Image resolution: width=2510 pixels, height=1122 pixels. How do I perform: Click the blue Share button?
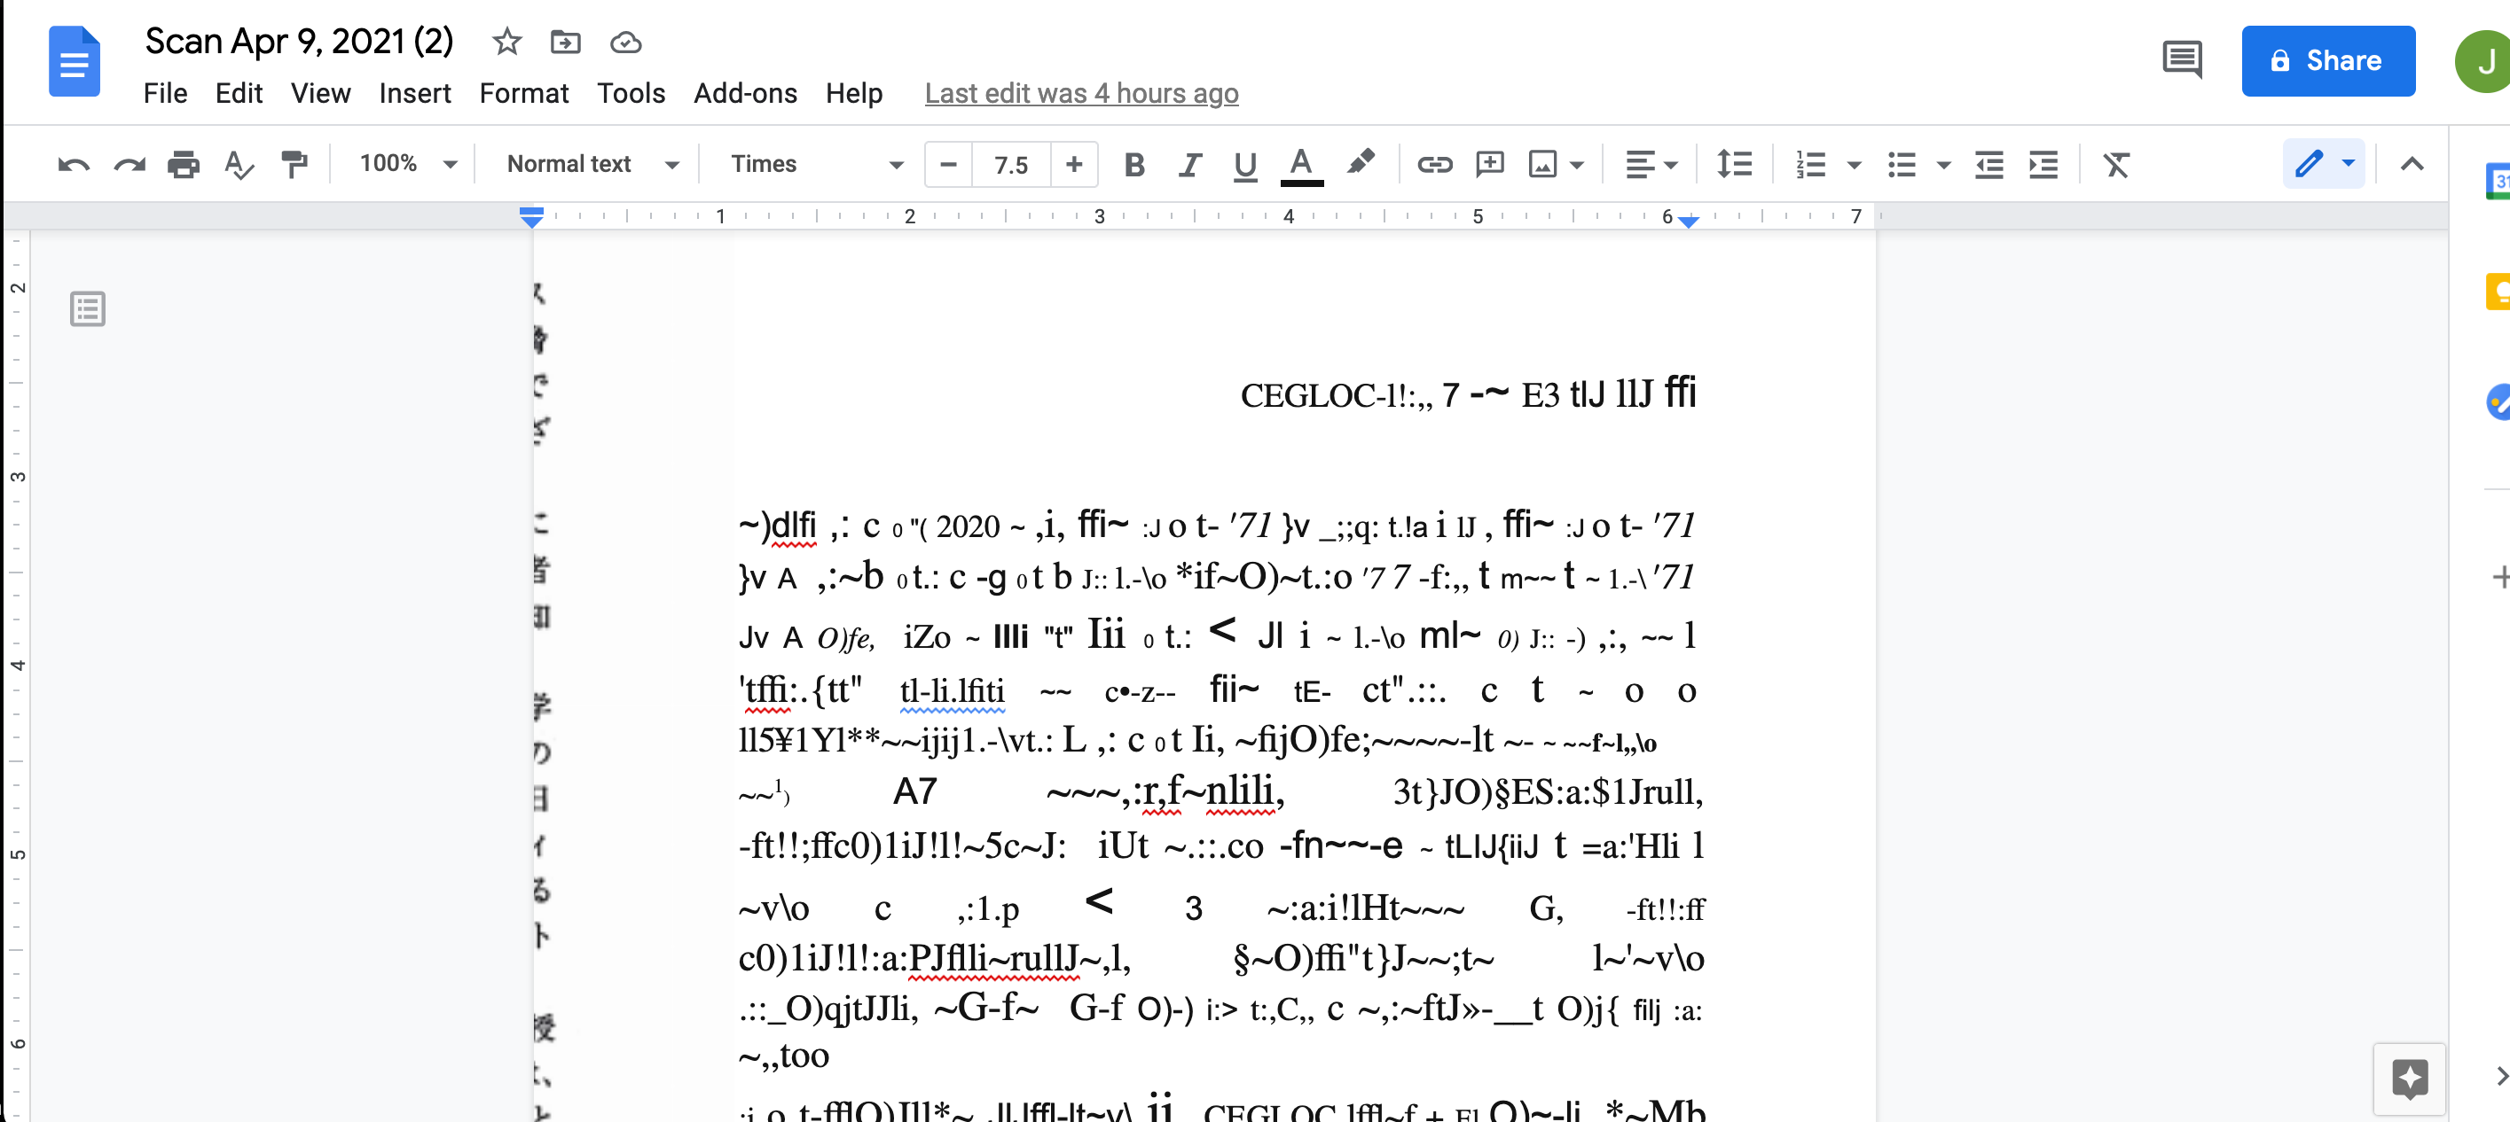tap(2326, 60)
